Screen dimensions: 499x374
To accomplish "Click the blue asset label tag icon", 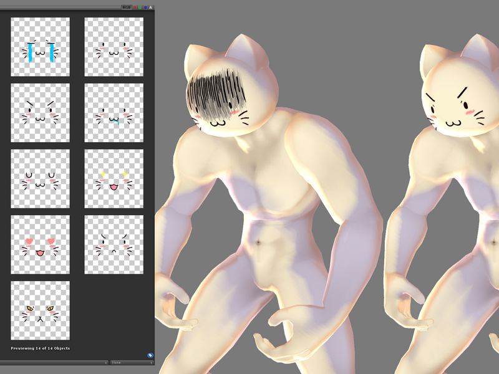I will coord(150,355).
